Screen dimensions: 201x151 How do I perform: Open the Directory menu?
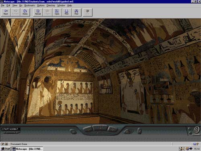51,6
